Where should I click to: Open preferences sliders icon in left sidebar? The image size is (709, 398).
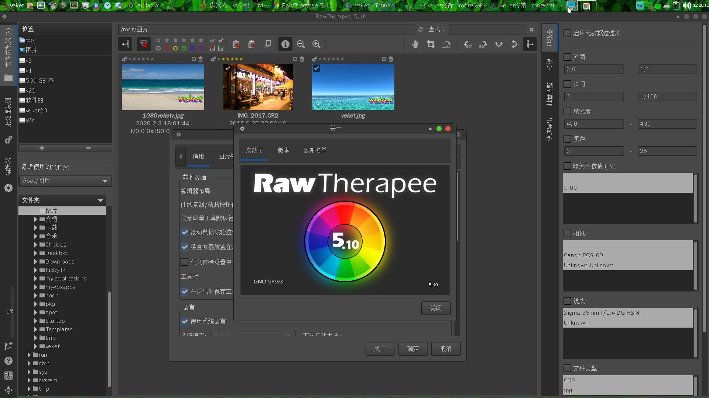click(8, 376)
